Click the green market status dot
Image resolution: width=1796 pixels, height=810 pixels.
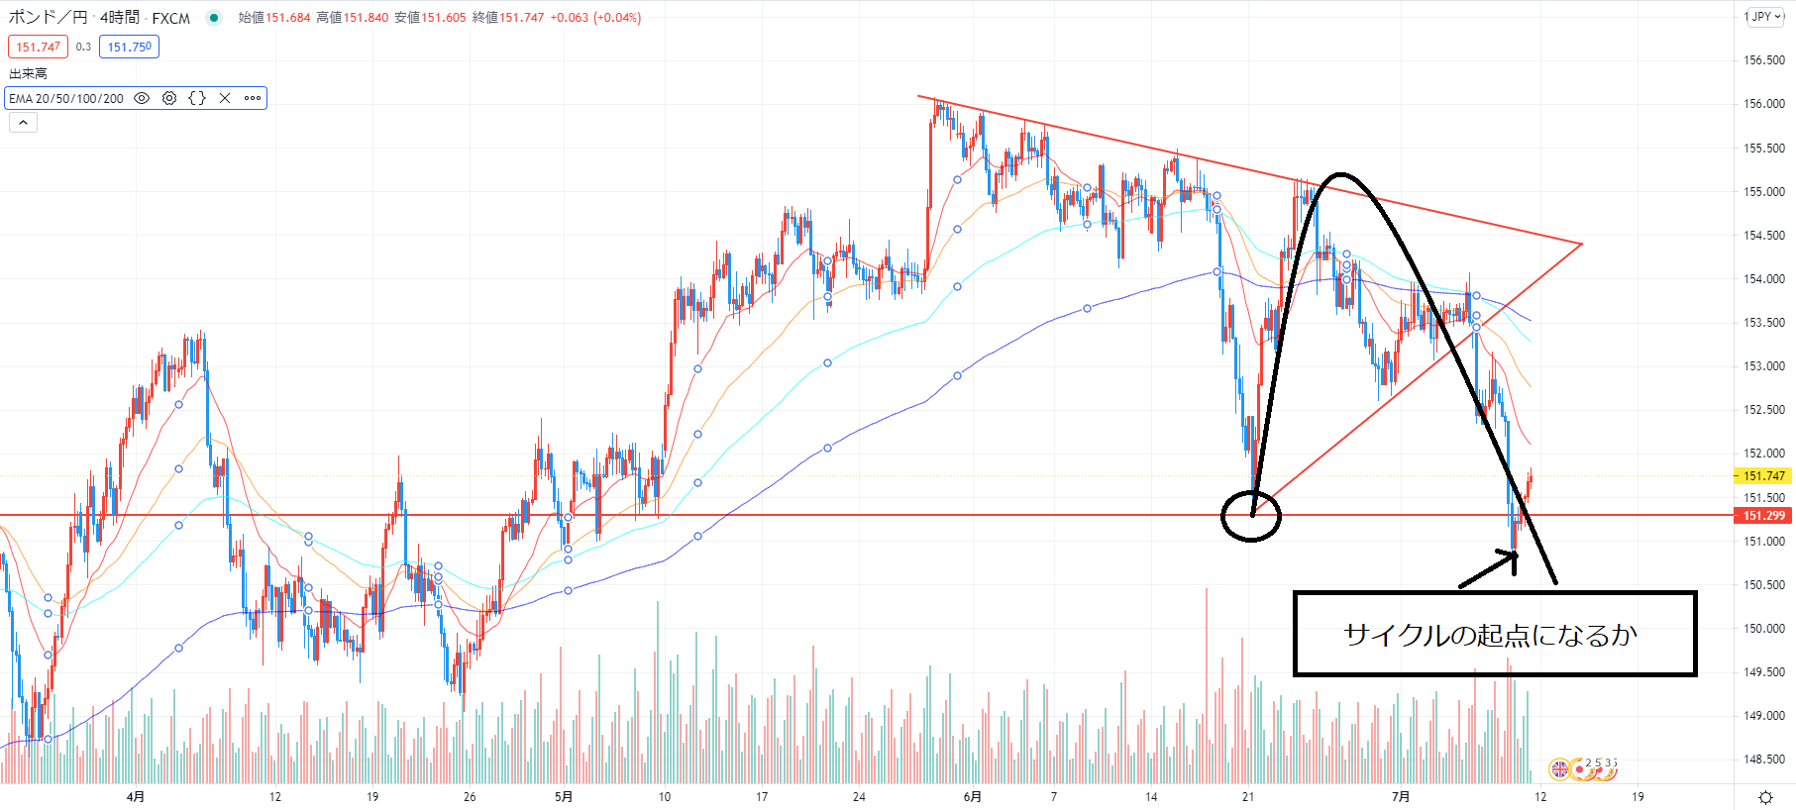(214, 18)
